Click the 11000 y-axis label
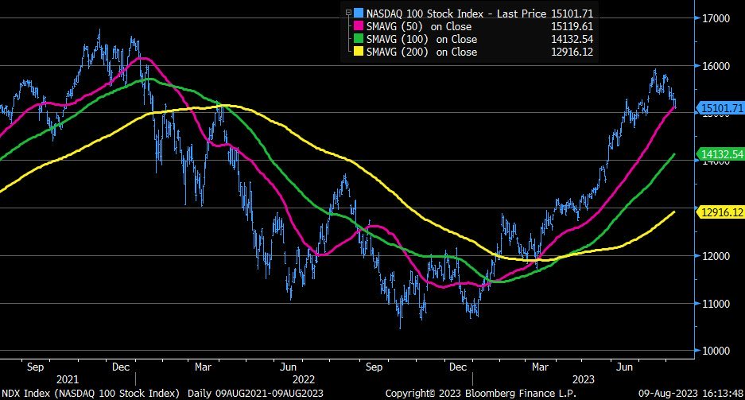Screen dimensions: 745x400 pyautogui.click(x=716, y=304)
